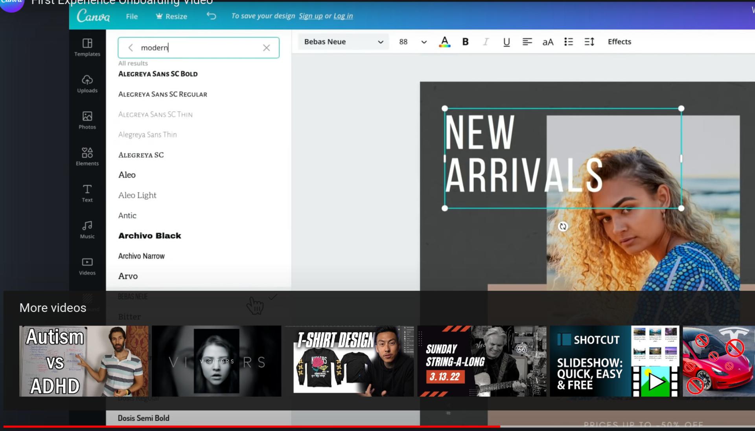Image resolution: width=755 pixels, height=431 pixels.
Task: Toggle bulleted list formatting
Action: [x=569, y=42]
